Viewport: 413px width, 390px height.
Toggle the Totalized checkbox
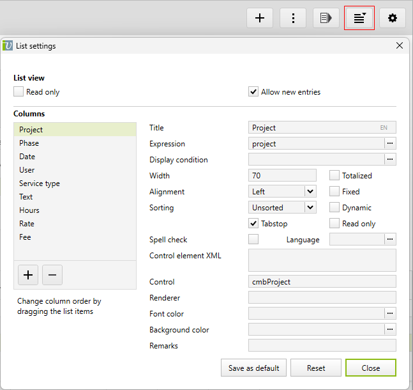point(334,175)
